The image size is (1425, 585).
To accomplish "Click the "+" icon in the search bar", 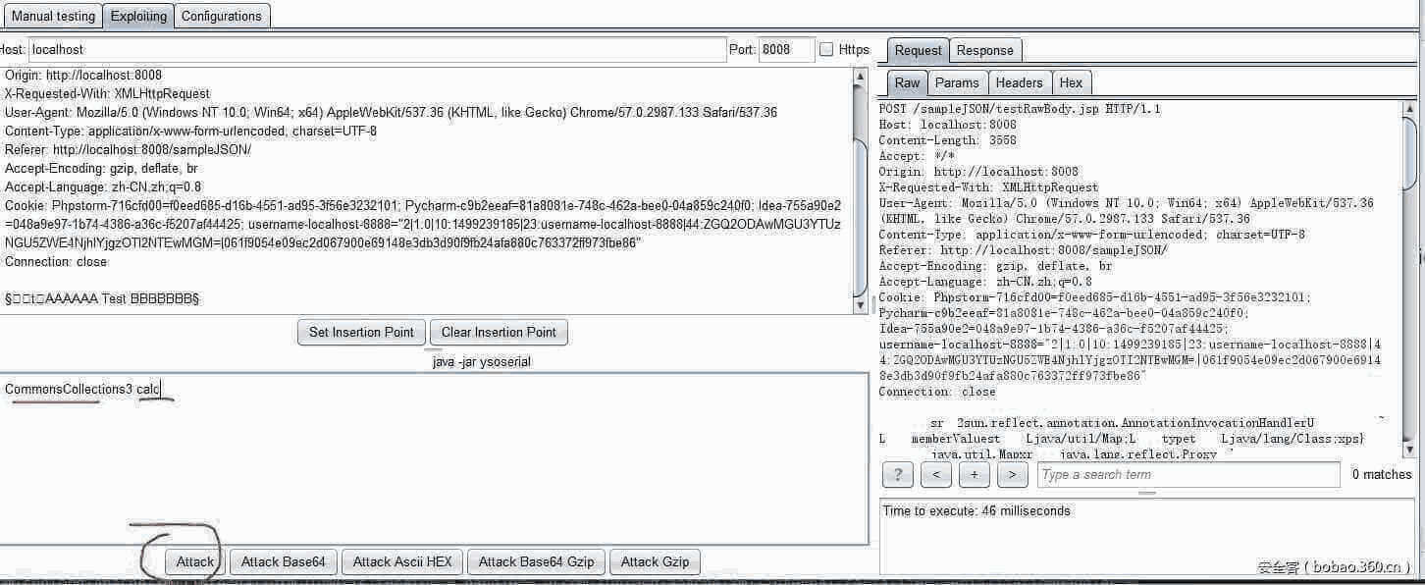I will point(974,474).
